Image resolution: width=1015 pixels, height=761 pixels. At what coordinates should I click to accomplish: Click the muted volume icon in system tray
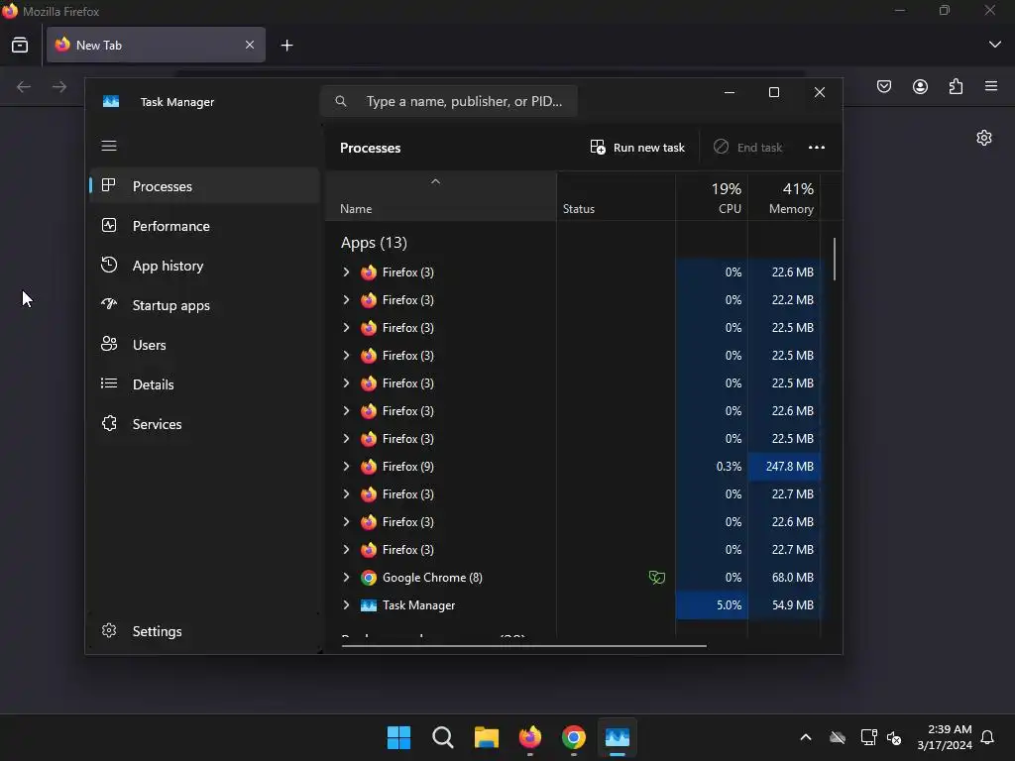pos(895,737)
